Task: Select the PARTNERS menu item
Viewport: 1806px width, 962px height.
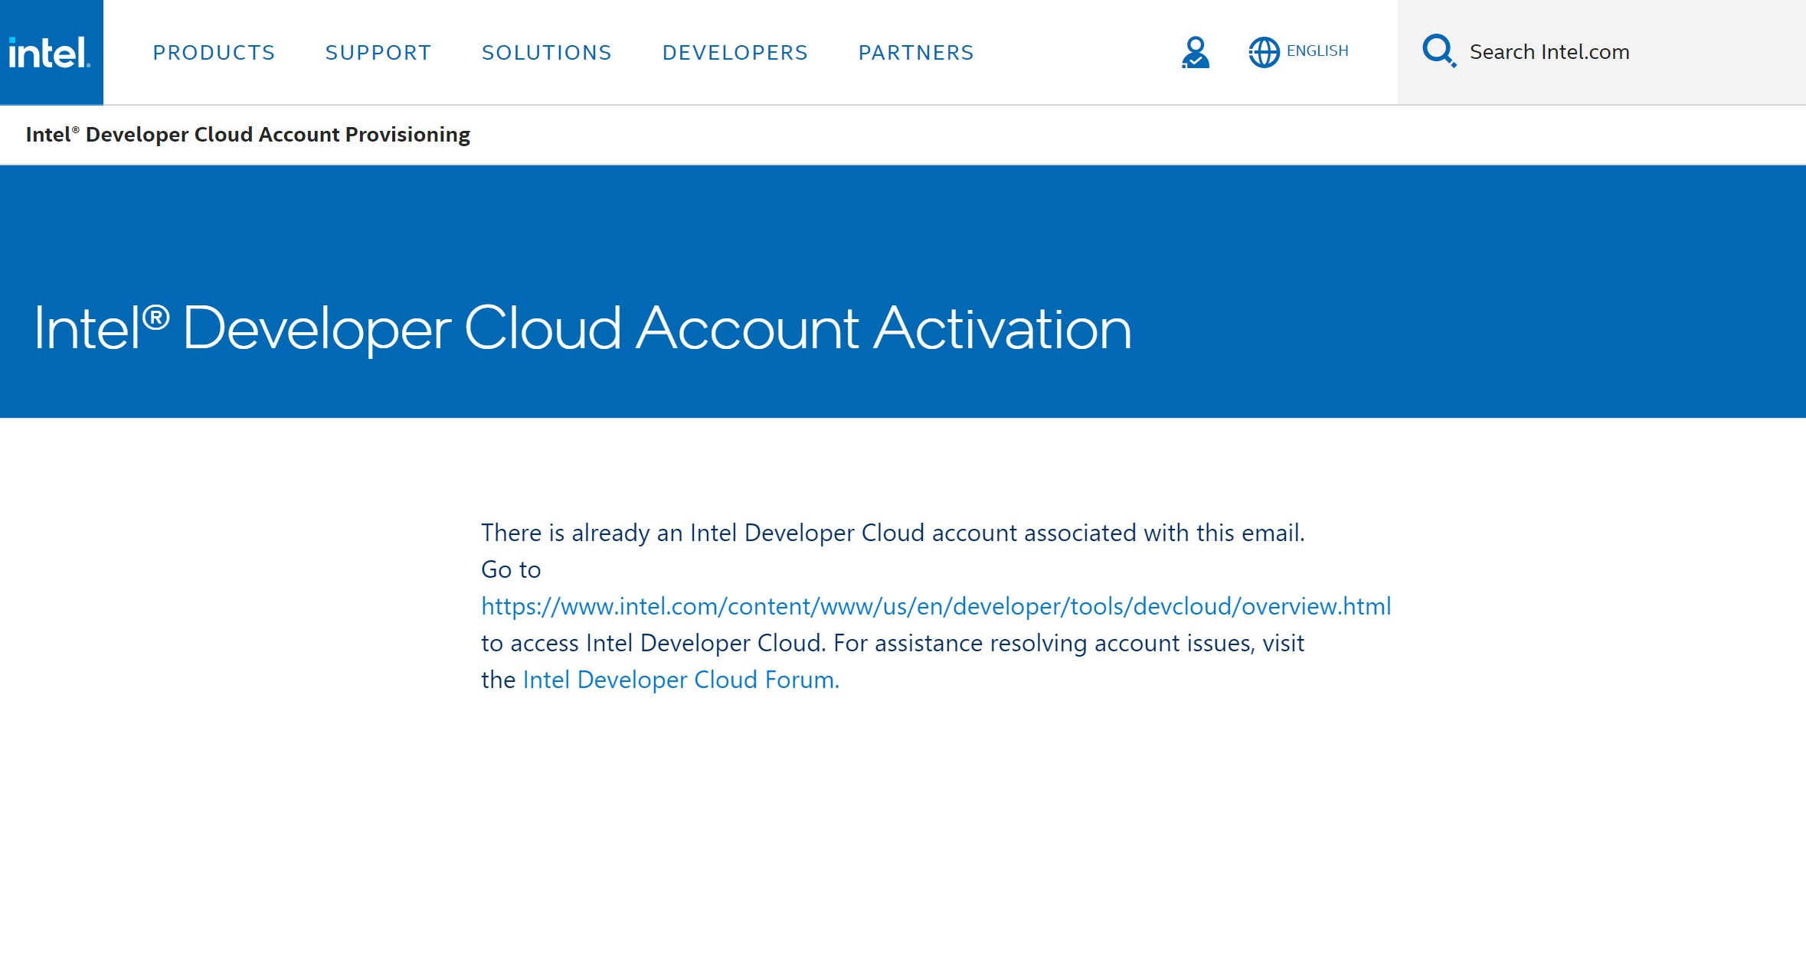Action: [x=916, y=53]
